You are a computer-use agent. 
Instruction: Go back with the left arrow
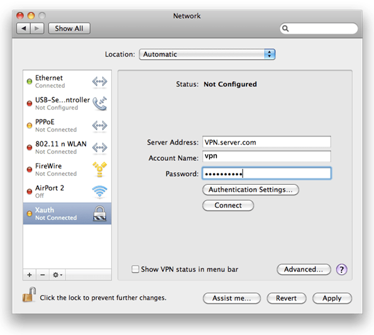(x=23, y=28)
